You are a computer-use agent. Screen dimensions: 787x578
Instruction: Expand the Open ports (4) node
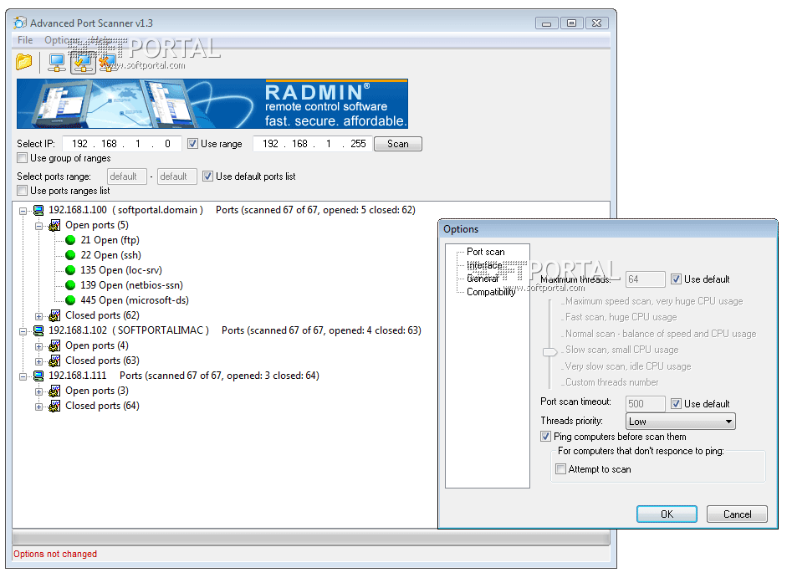pyautogui.click(x=38, y=346)
